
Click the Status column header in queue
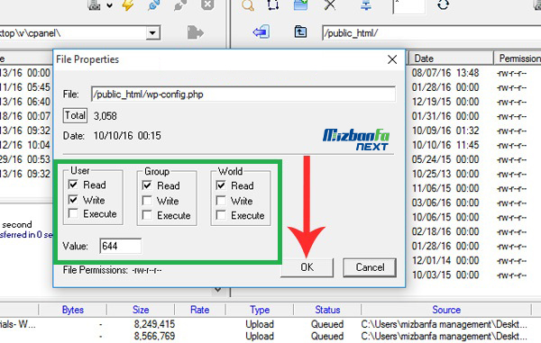point(327,310)
